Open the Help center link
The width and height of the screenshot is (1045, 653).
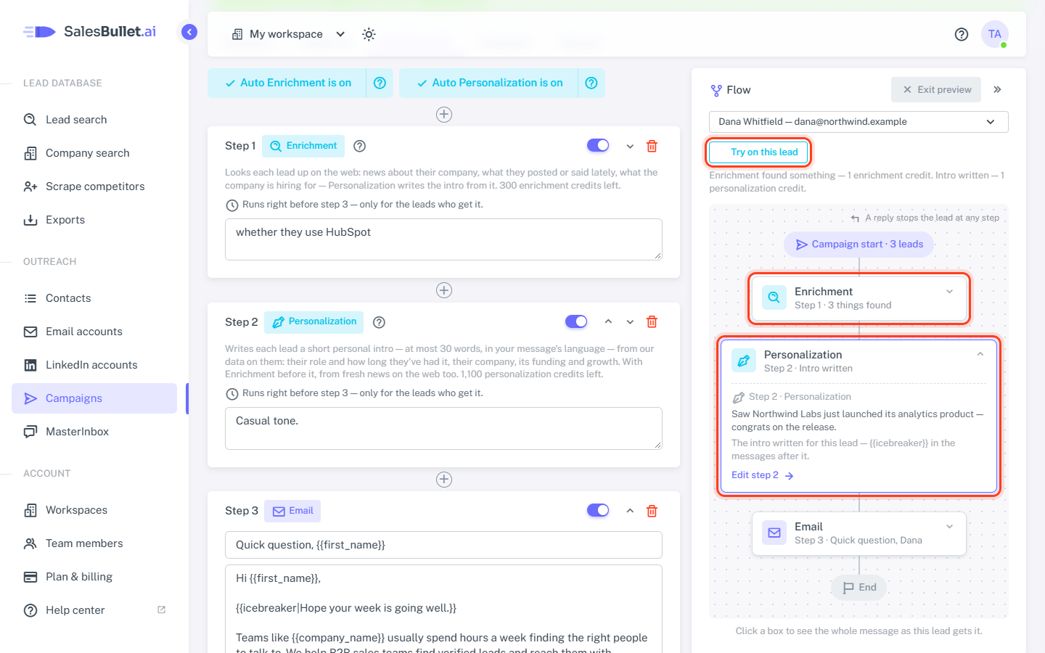(x=94, y=610)
